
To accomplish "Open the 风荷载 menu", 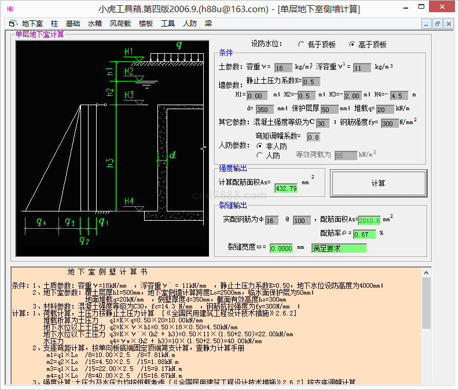I will pyautogui.click(x=120, y=24).
